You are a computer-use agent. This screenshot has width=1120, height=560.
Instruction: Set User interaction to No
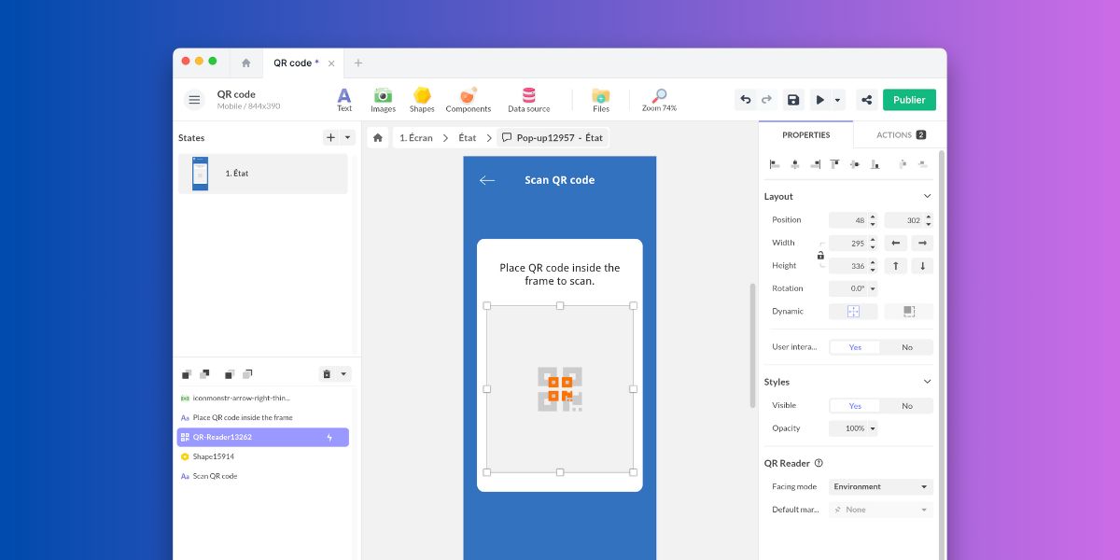906,347
